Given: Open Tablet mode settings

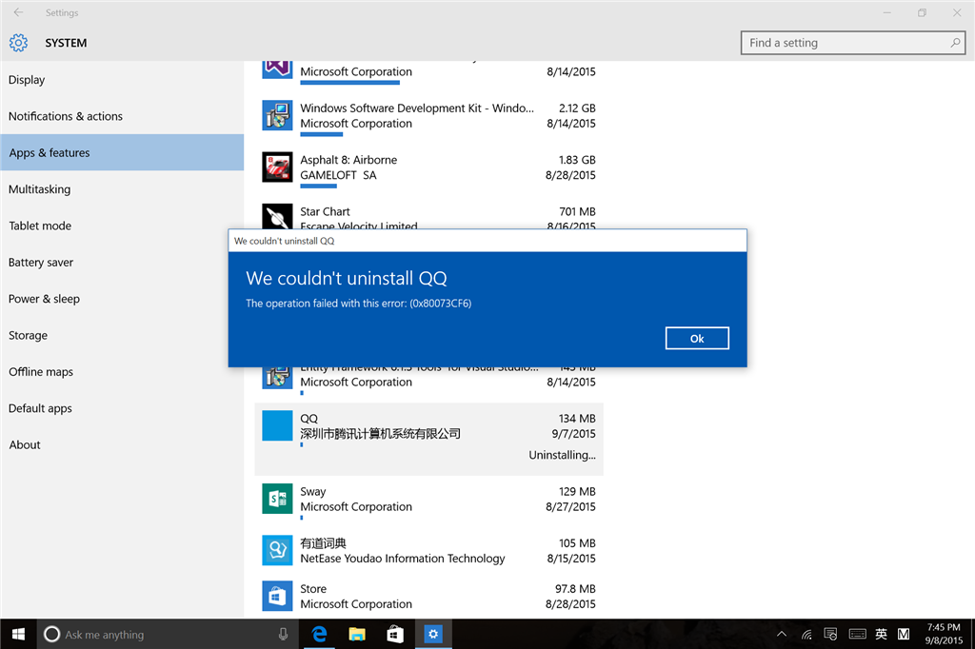Looking at the screenshot, I should [x=40, y=226].
